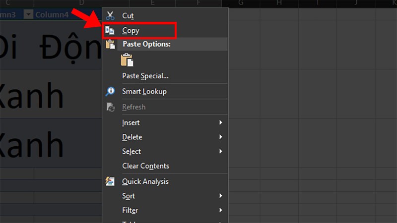The height and width of the screenshot is (223, 397).
Task: Expand the Select submenu arrow
Action: coord(220,151)
